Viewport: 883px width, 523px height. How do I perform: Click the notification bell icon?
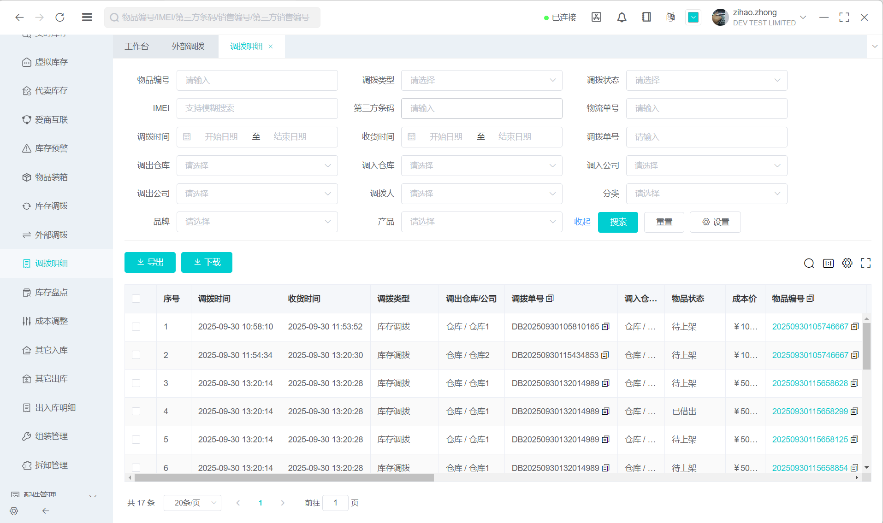(x=622, y=18)
